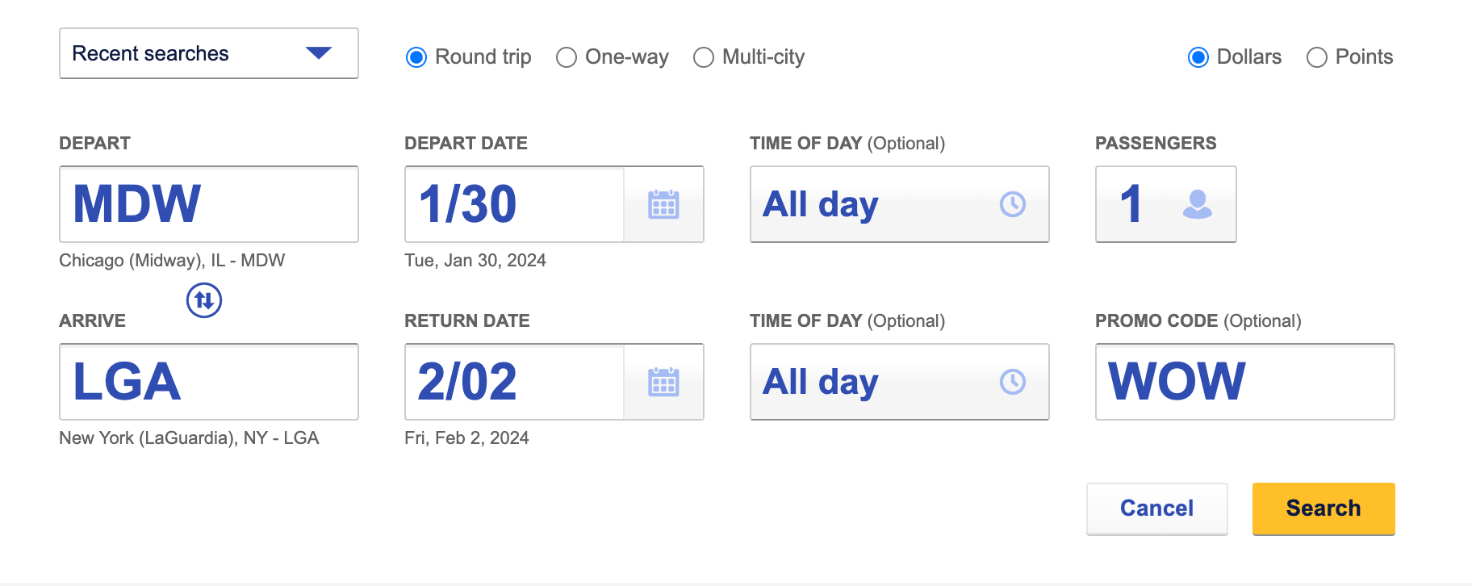Click the 1/30 depart date field

click(x=514, y=204)
